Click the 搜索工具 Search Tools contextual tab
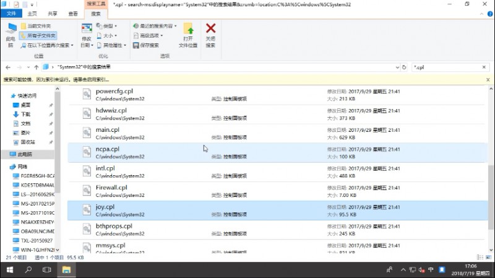This screenshot has width=495, height=278. 96,4
